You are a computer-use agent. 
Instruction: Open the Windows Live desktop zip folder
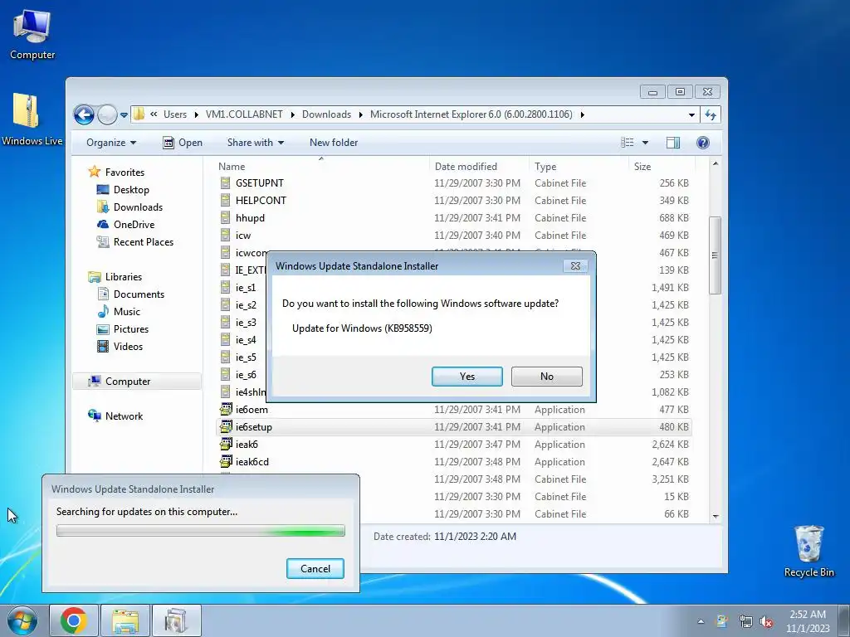point(32,119)
